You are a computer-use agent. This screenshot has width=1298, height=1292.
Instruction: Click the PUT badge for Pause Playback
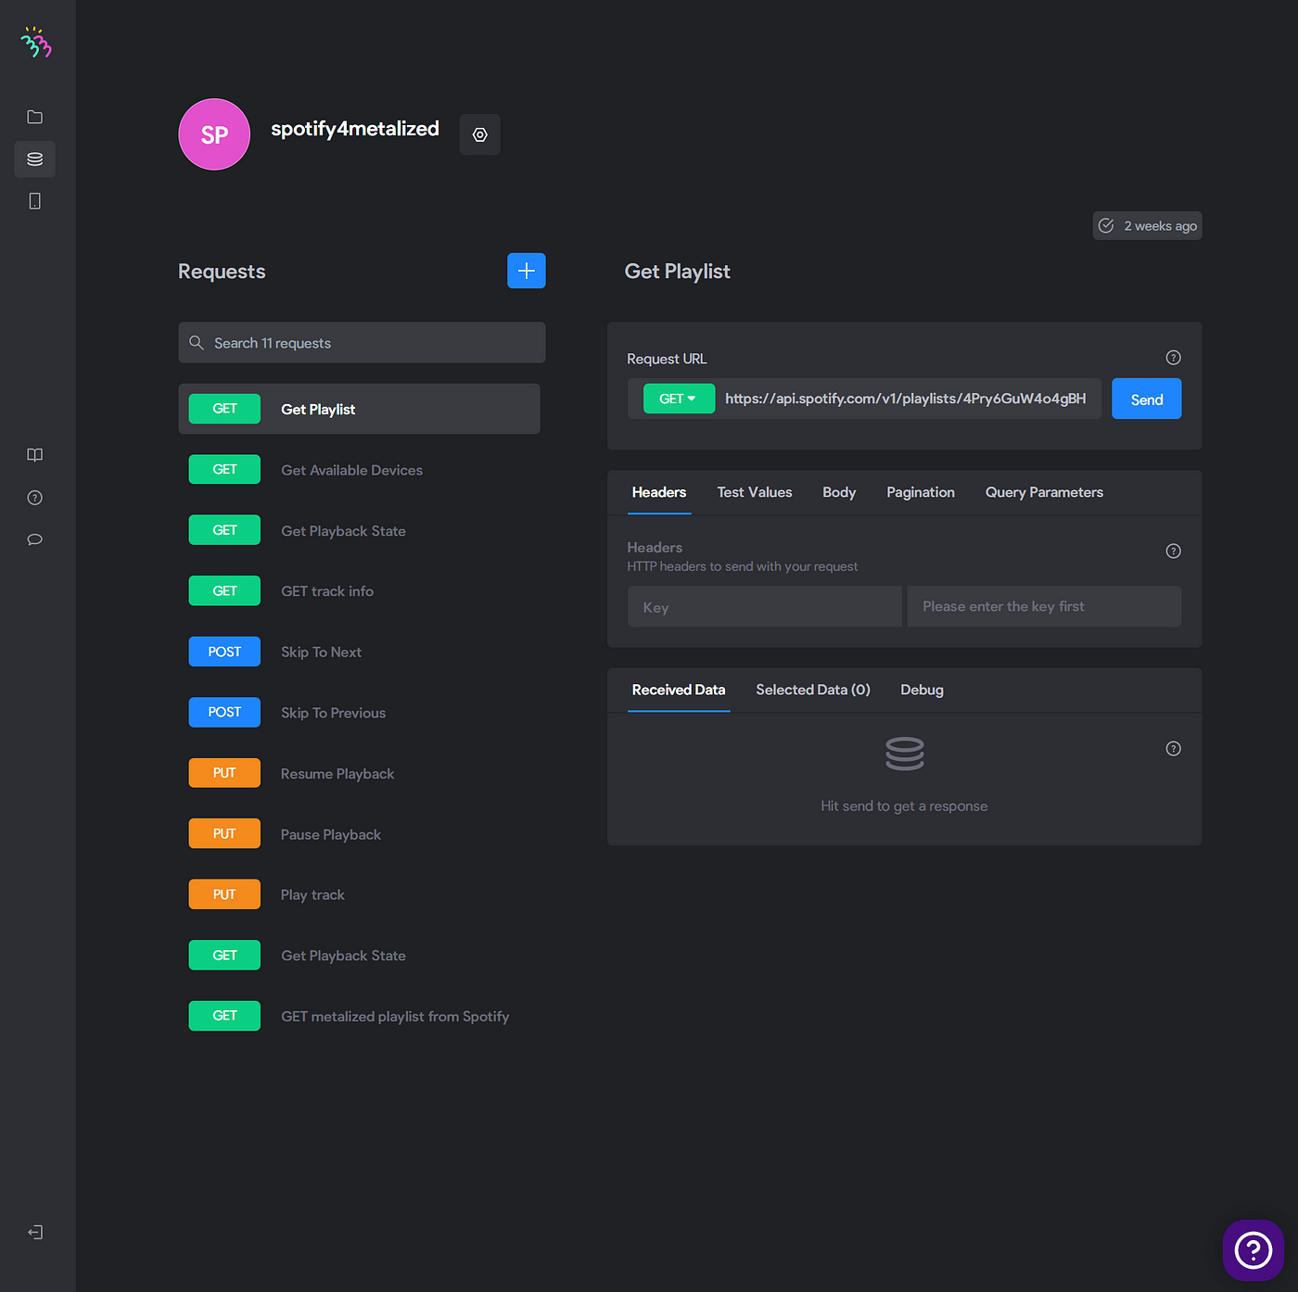tap(224, 834)
